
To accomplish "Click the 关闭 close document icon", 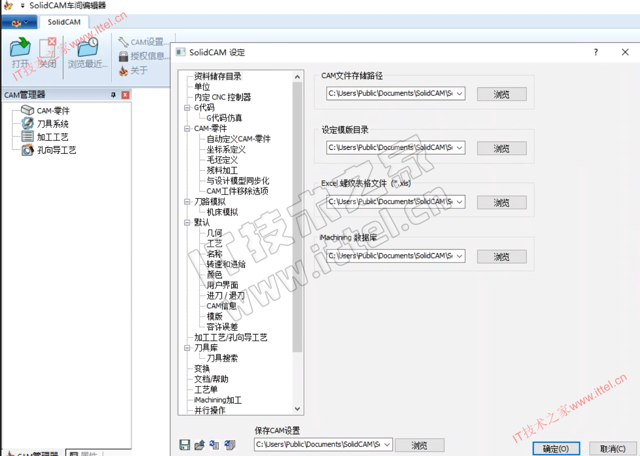I will click(x=48, y=48).
